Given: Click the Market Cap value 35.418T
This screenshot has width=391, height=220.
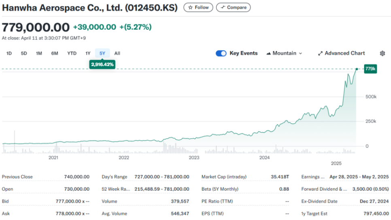Looking at the screenshot, I should point(280,177).
